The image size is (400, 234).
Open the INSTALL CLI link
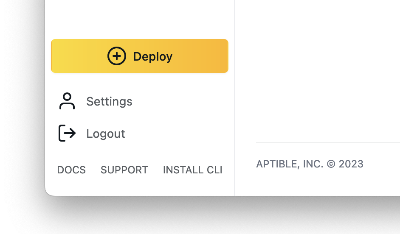coord(193,170)
